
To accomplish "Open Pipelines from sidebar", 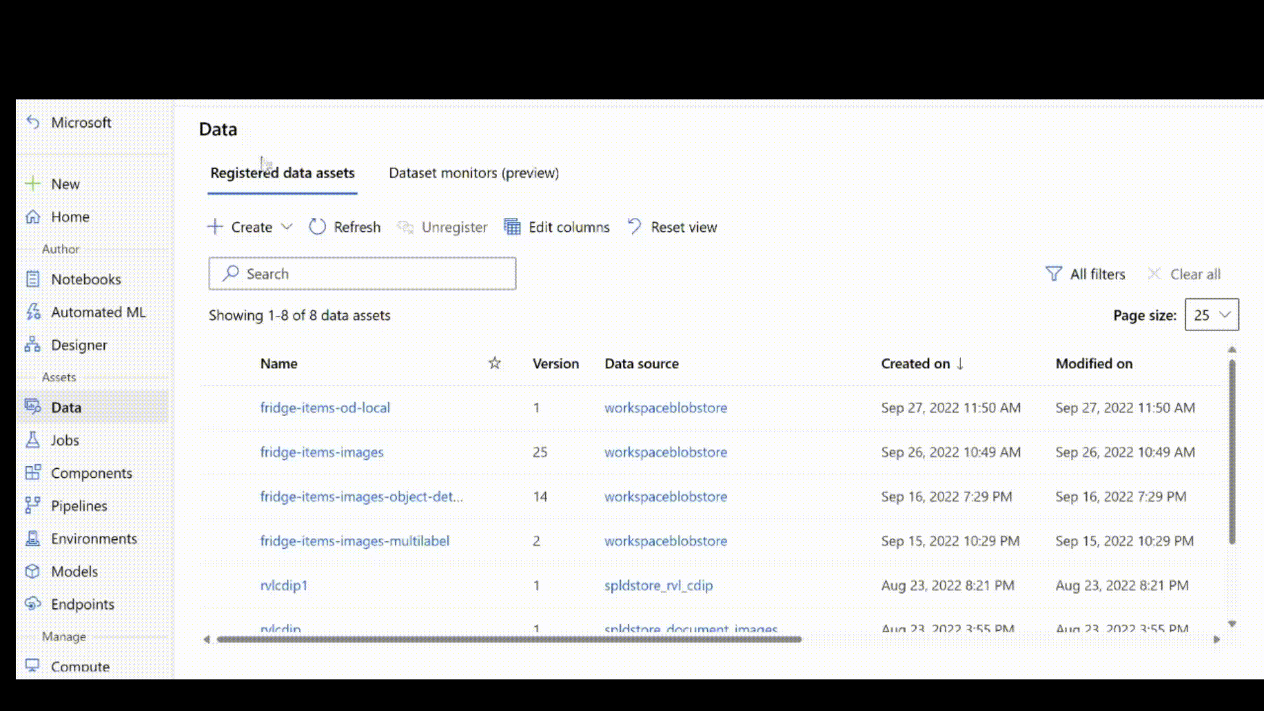I will pyautogui.click(x=78, y=505).
